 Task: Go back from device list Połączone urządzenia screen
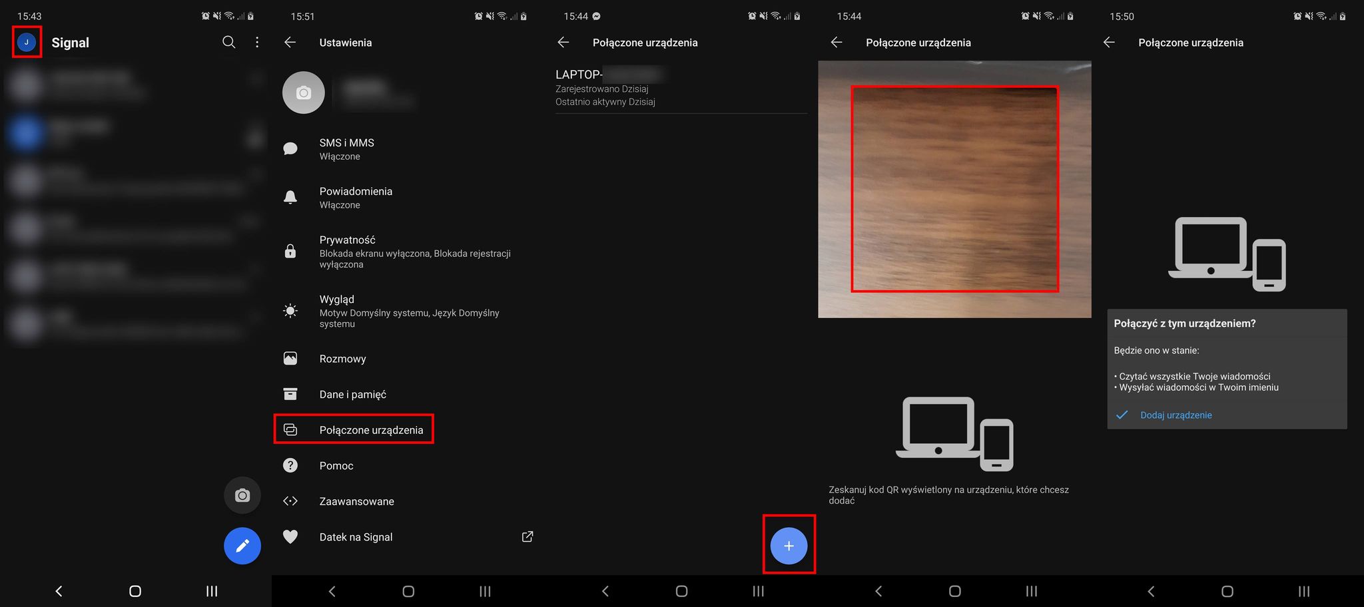point(563,42)
